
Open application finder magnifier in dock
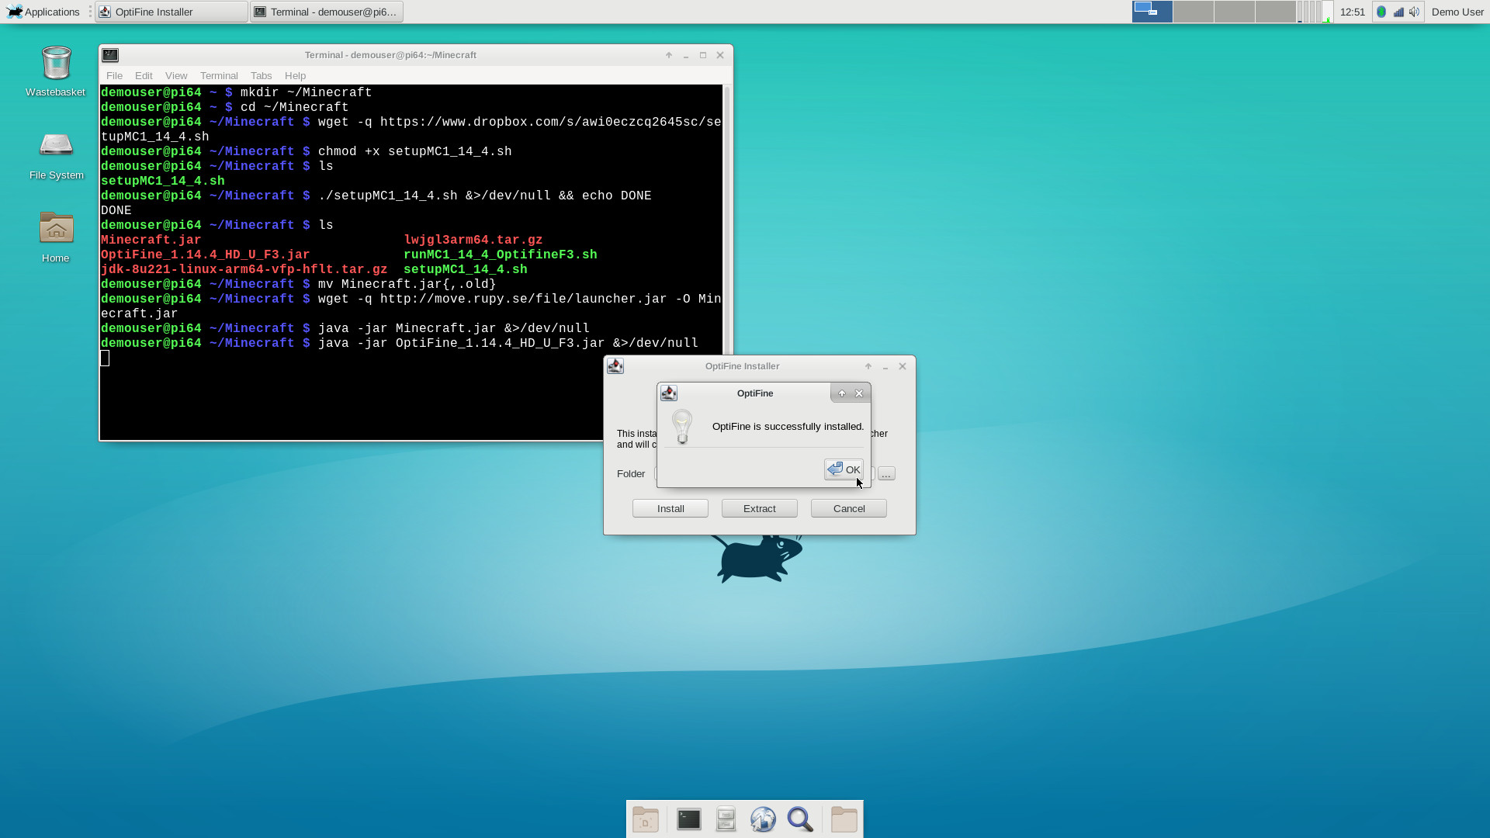(x=800, y=819)
